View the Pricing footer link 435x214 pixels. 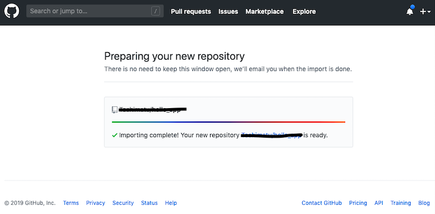[x=358, y=203]
